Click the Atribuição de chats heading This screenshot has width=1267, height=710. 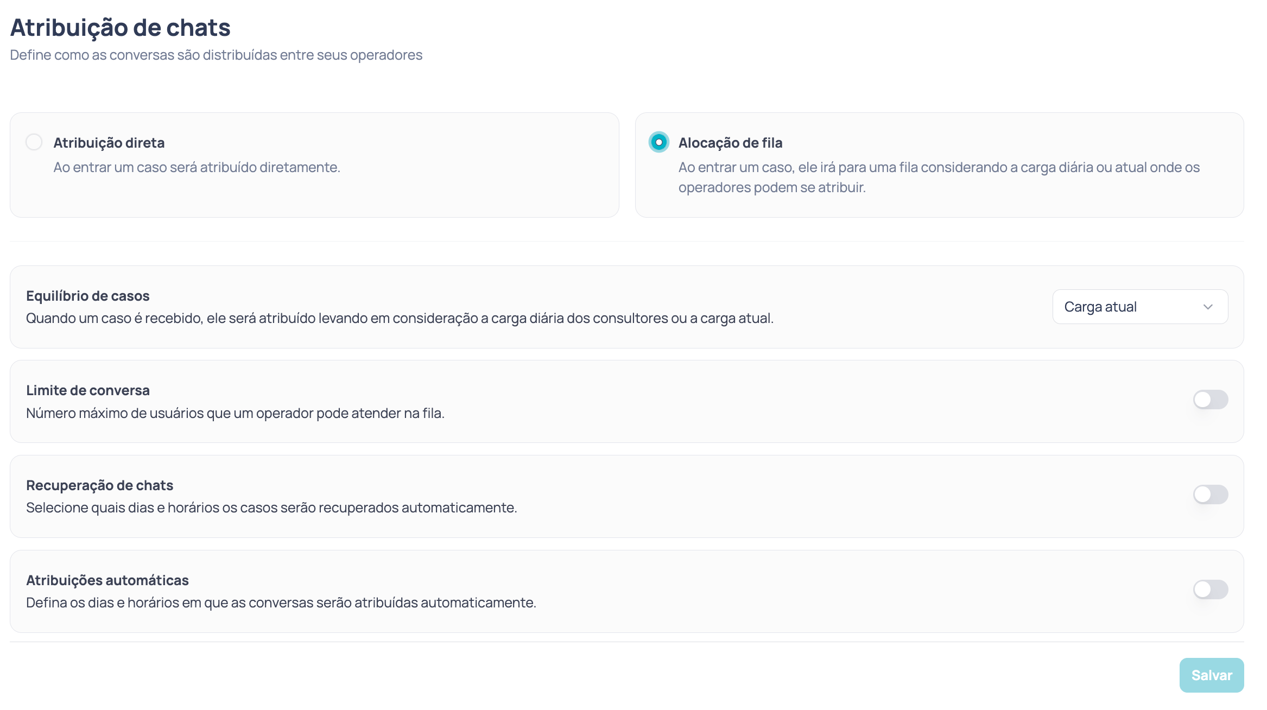(121, 28)
